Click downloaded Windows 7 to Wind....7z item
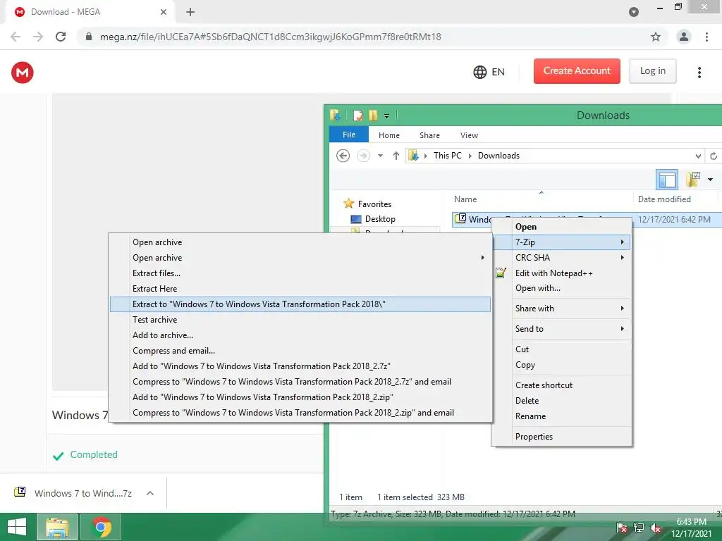 (73, 493)
